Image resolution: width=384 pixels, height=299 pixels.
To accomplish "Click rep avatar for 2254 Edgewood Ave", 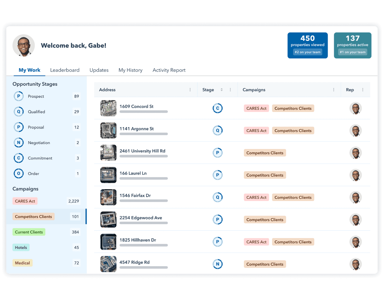I will 356,220.
